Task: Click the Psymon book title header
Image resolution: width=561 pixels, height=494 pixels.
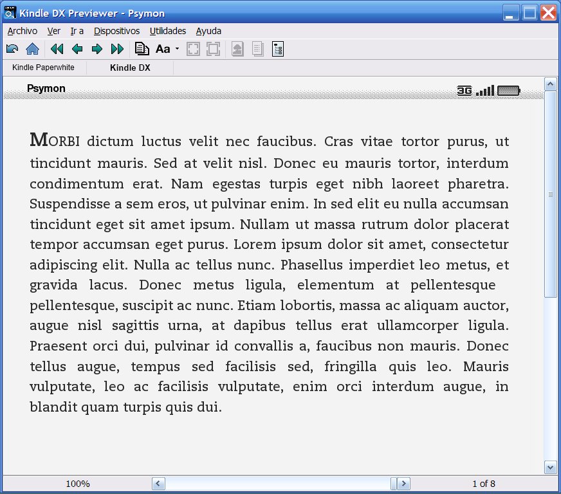Action: coord(46,88)
